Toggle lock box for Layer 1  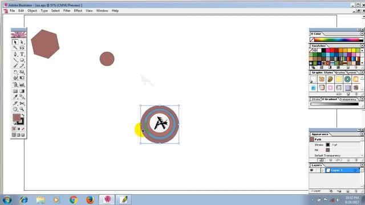[317, 170]
